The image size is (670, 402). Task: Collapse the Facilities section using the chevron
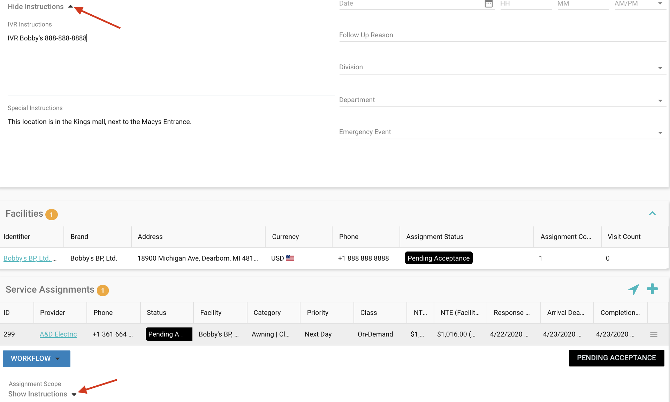(x=652, y=213)
